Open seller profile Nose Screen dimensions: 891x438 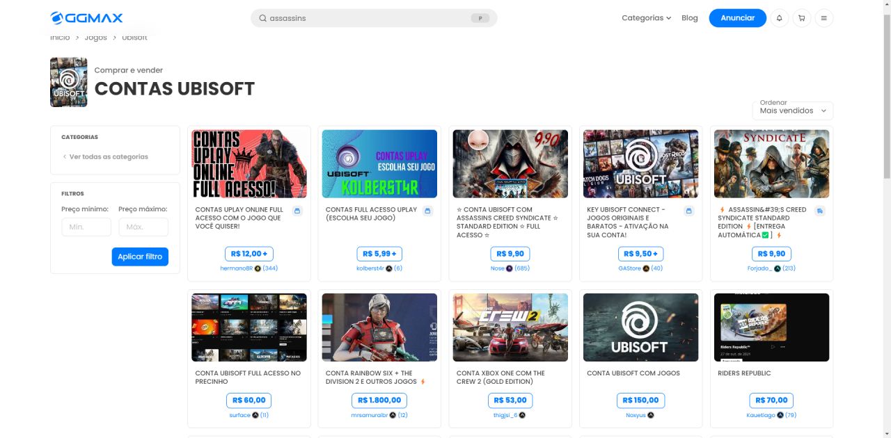click(x=497, y=268)
